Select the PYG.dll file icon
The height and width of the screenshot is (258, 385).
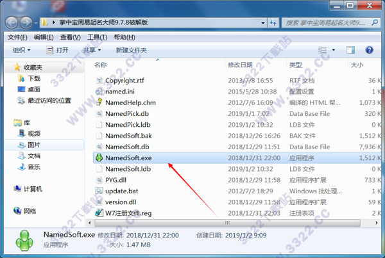99,180
